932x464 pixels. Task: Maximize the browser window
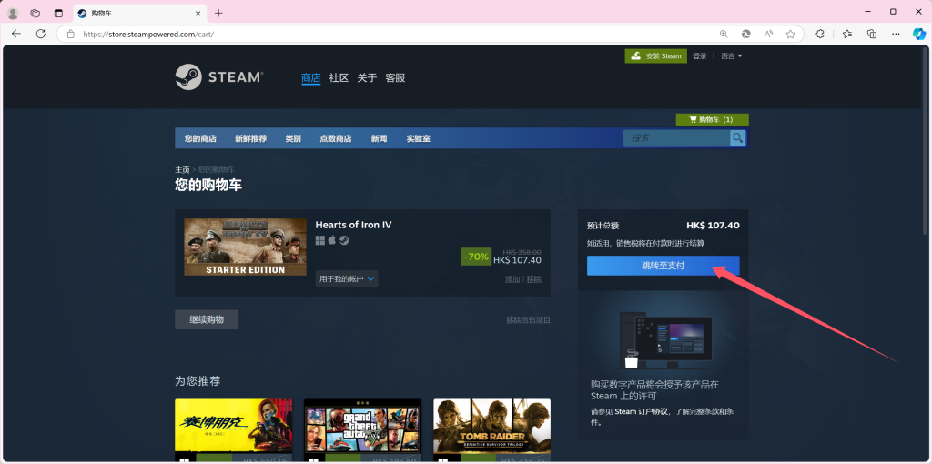[893, 12]
